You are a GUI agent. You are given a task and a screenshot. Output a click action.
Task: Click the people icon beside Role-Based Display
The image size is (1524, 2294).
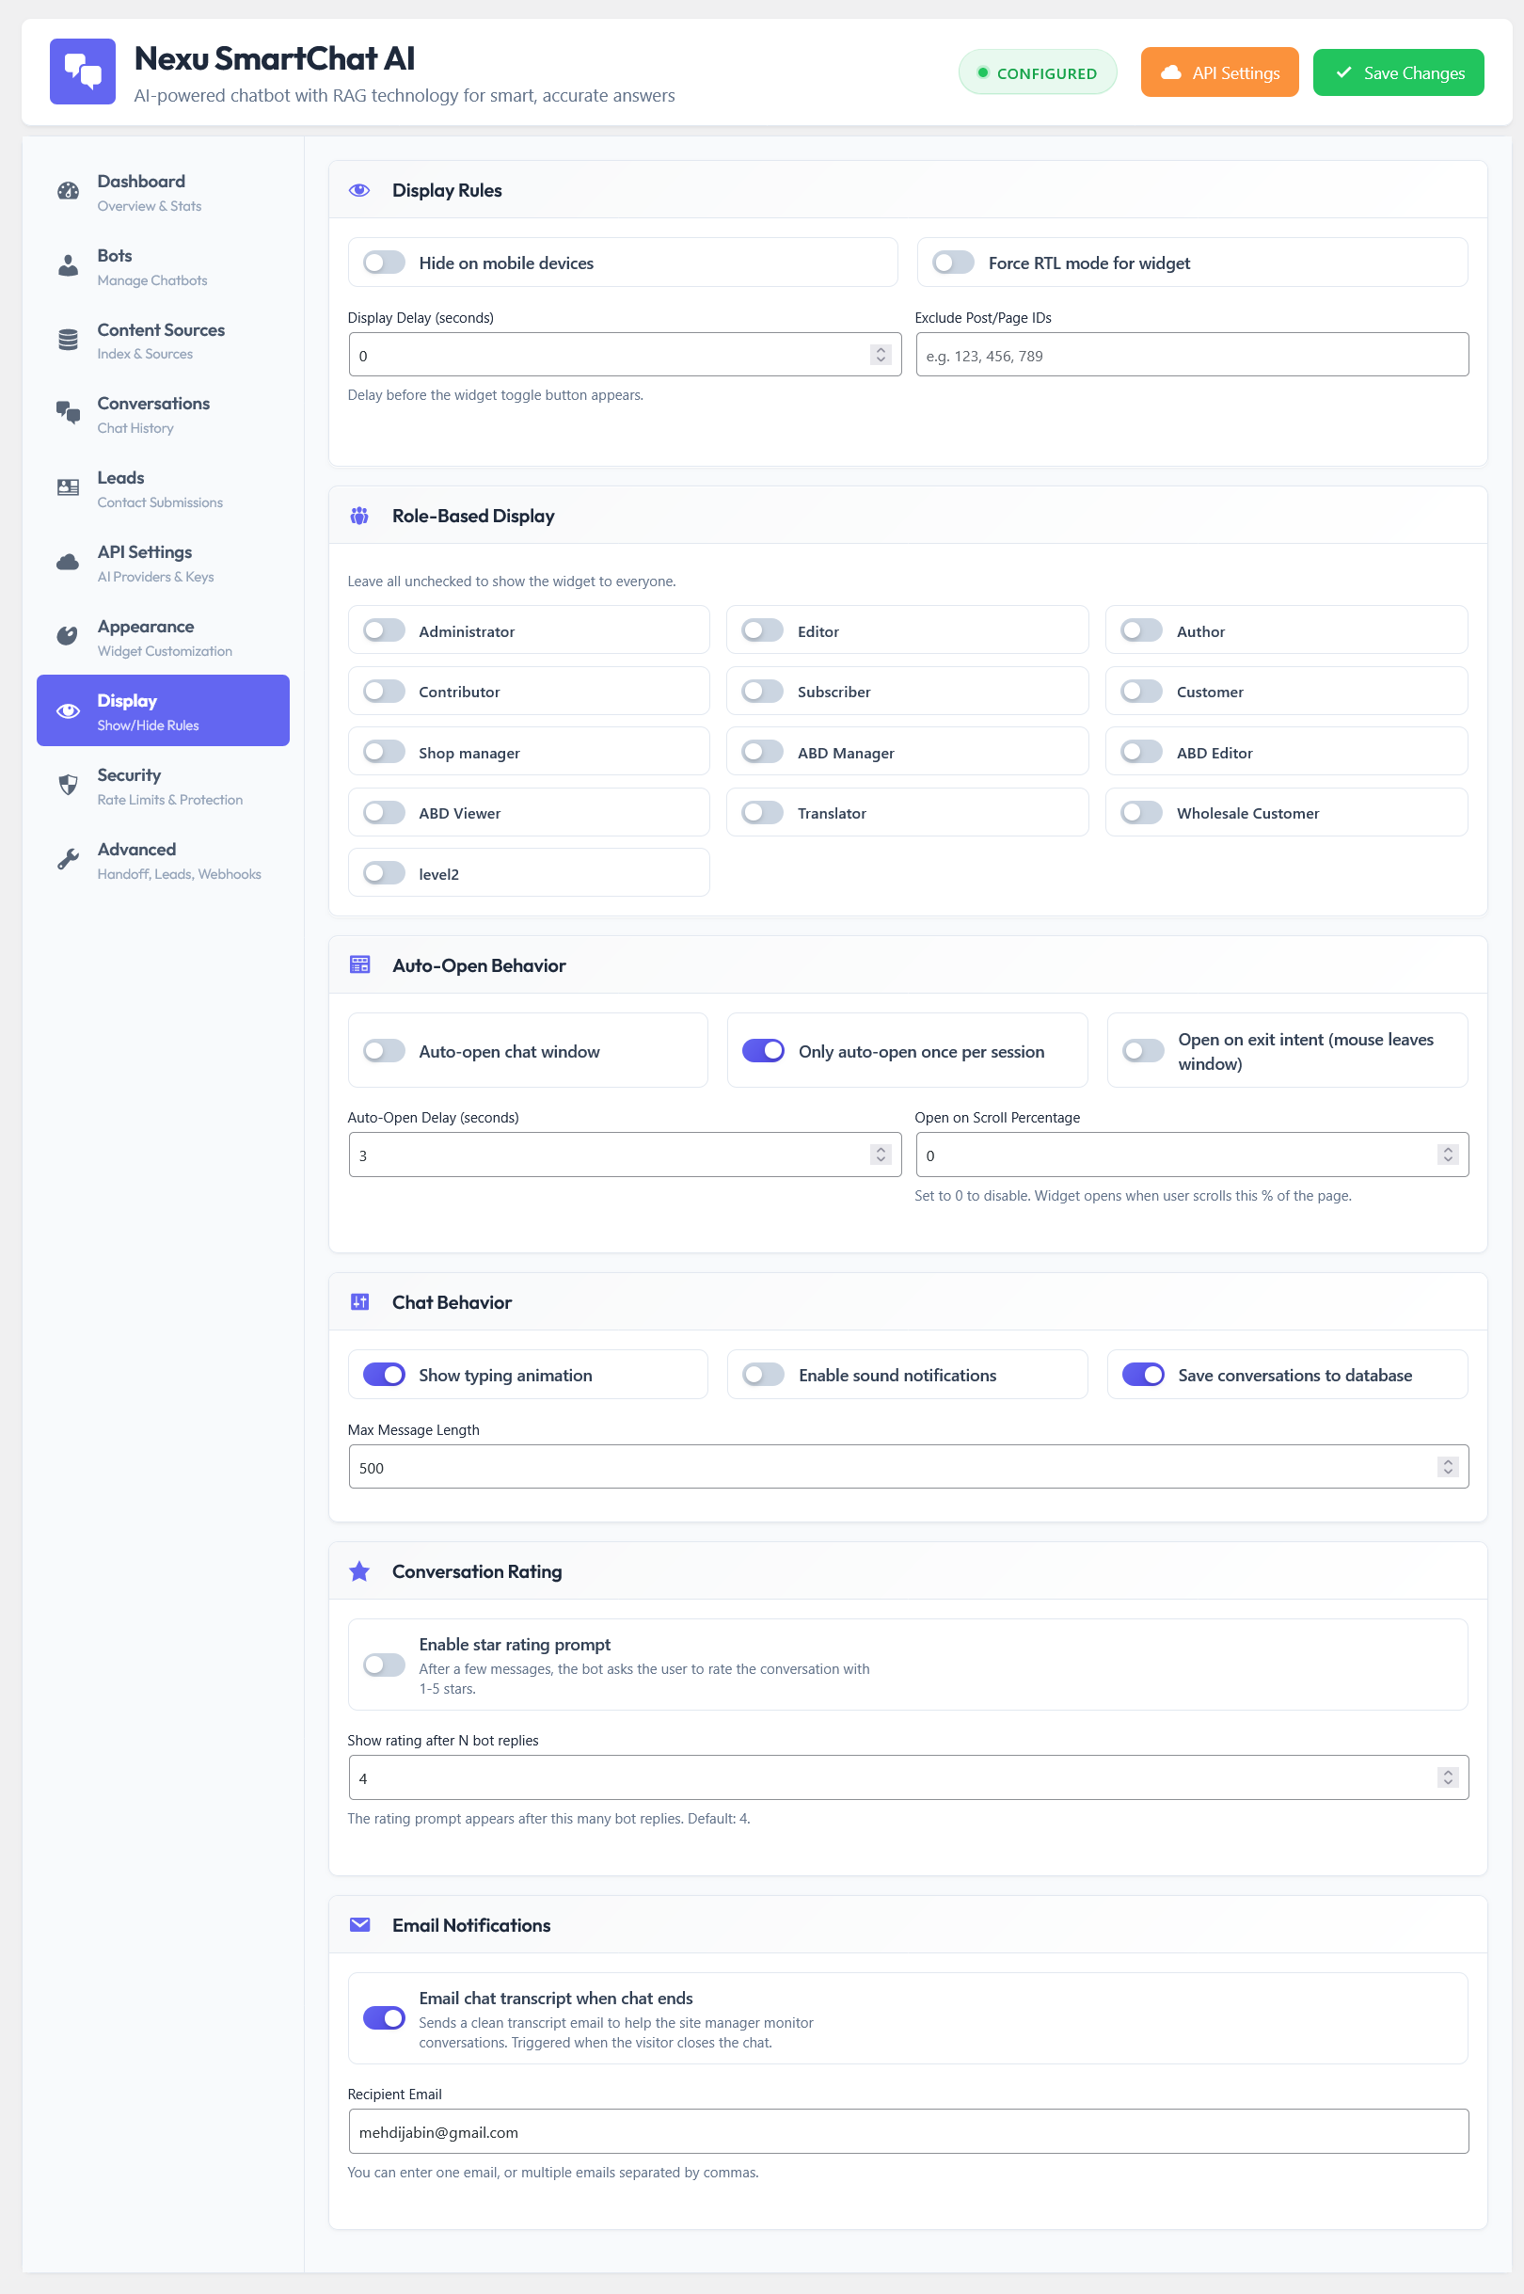359,517
